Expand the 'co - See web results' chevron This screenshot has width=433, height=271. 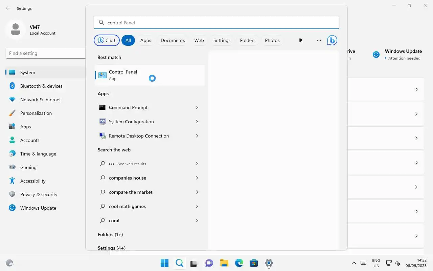click(x=197, y=164)
